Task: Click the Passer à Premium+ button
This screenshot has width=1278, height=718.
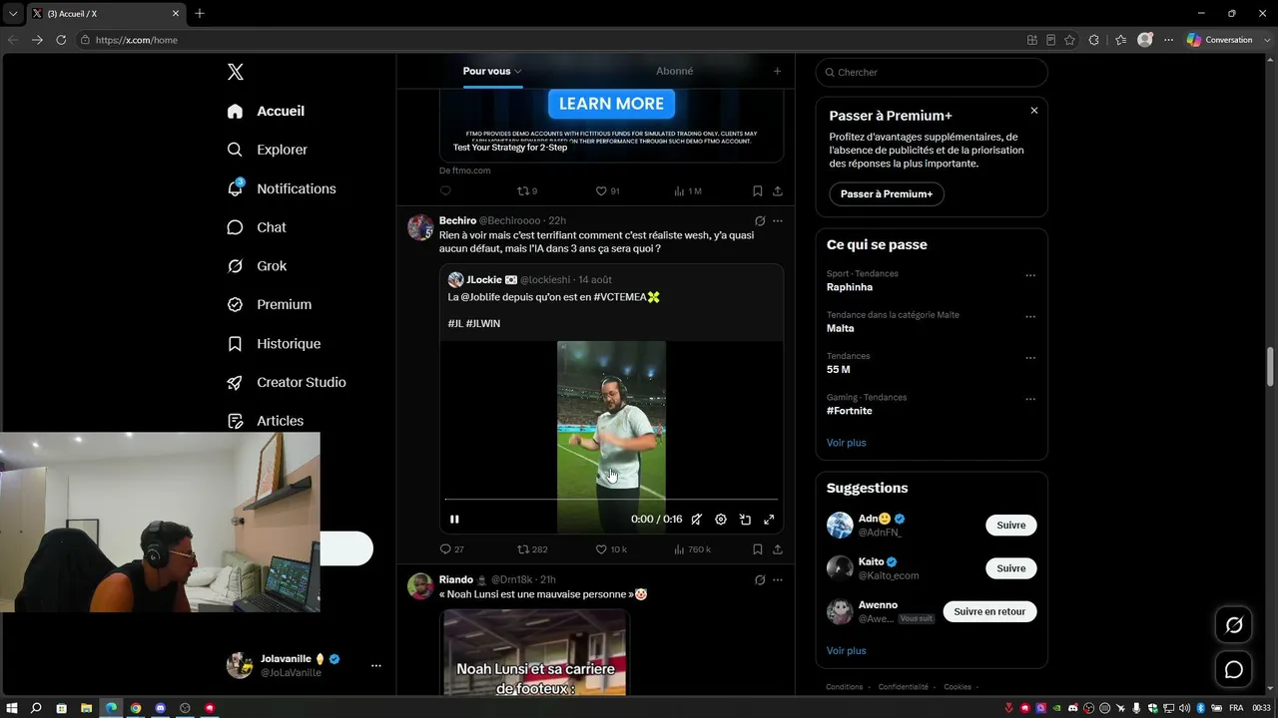Action: (887, 193)
